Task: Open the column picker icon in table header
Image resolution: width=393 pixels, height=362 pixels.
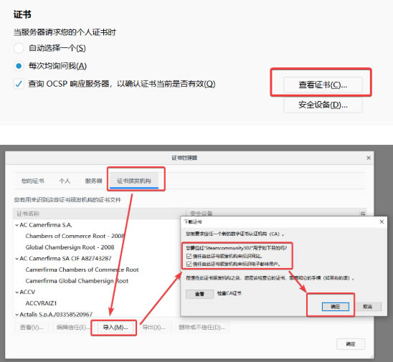Action: click(x=363, y=214)
